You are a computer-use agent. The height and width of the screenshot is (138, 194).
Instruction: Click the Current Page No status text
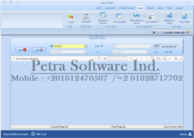click(59, 127)
